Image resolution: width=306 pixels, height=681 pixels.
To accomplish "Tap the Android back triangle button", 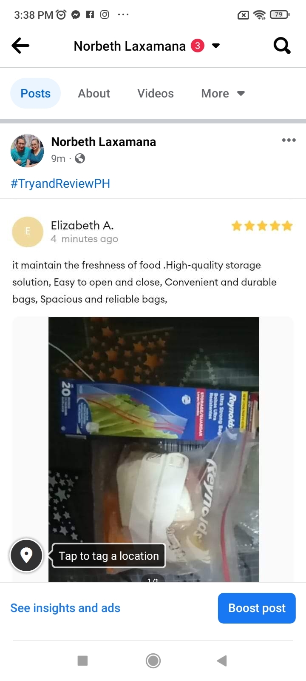I will [222, 661].
